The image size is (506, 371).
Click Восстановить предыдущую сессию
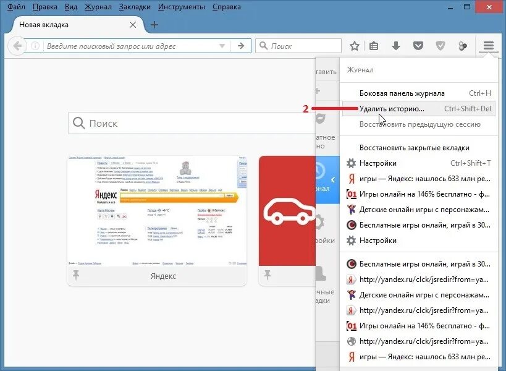pos(418,124)
